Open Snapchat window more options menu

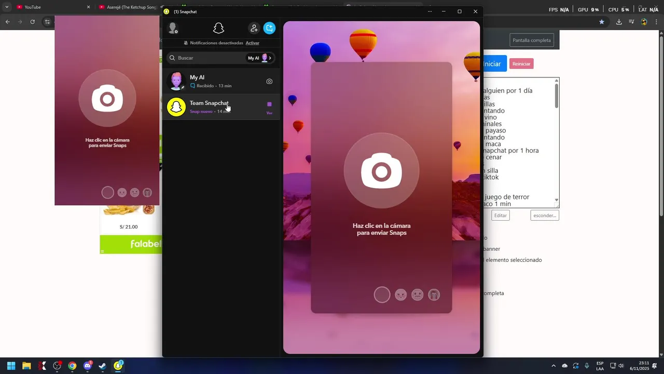pyautogui.click(x=430, y=11)
